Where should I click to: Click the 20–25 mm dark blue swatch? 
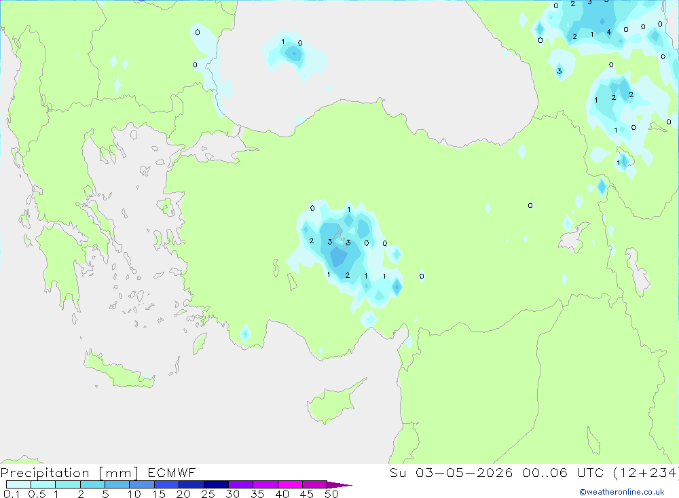pyautogui.click(x=191, y=484)
